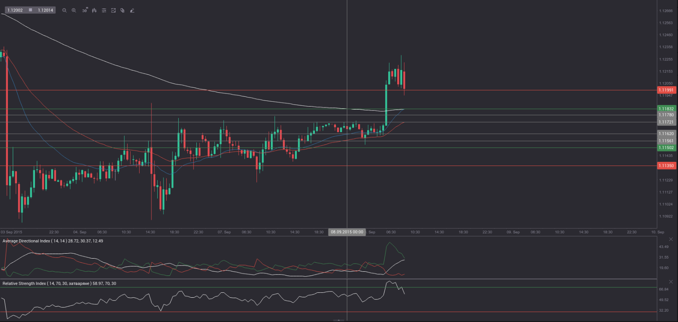The height and width of the screenshot is (322, 678).
Task: Click the 03 Sep 2015 time axis label
Action: click(12, 232)
